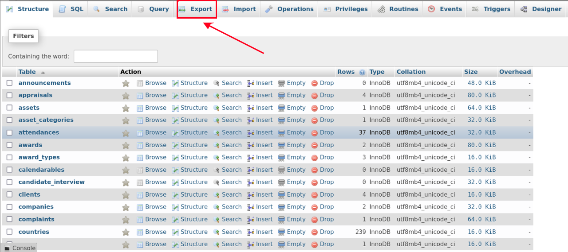568x252 pixels.
Task: Click the Drop icon for appraisals table
Action: point(315,95)
